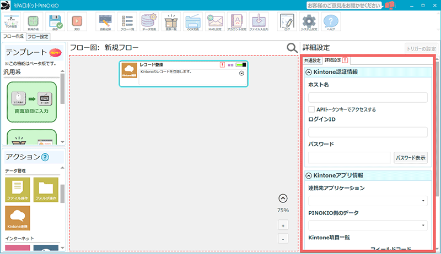The height and width of the screenshot is (254, 441).
Task: Click the magnifier search icon in flow diagram
Action: (x=292, y=48)
